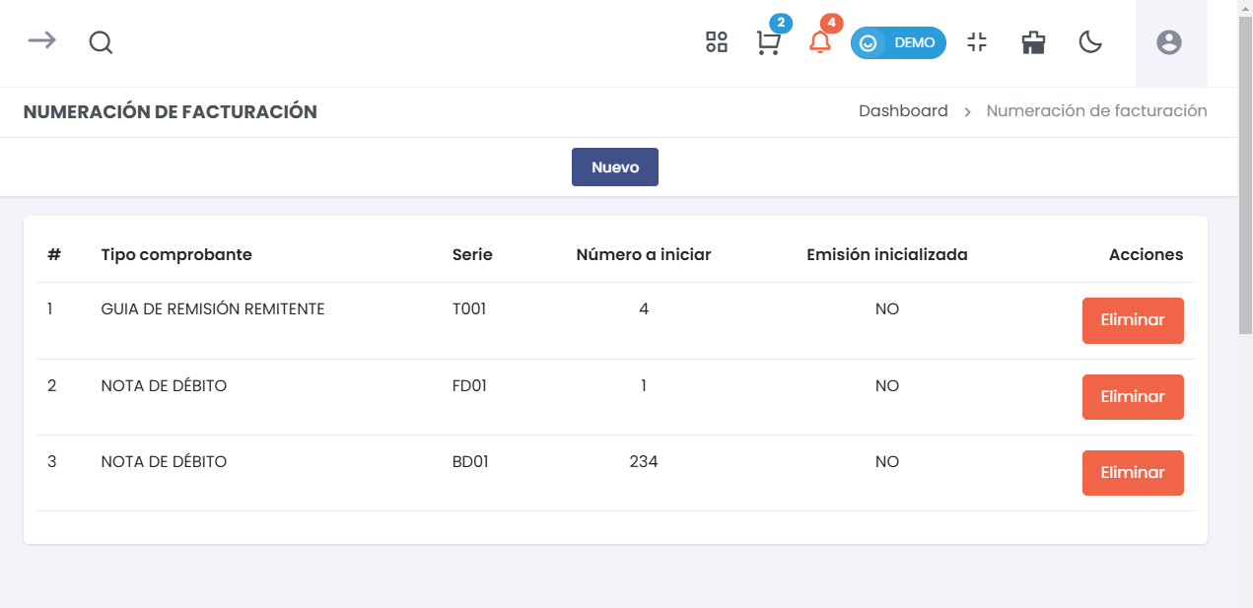Click the arrow icon to expand sidebar
Viewport: 1253px width, 608px height.
41,40
